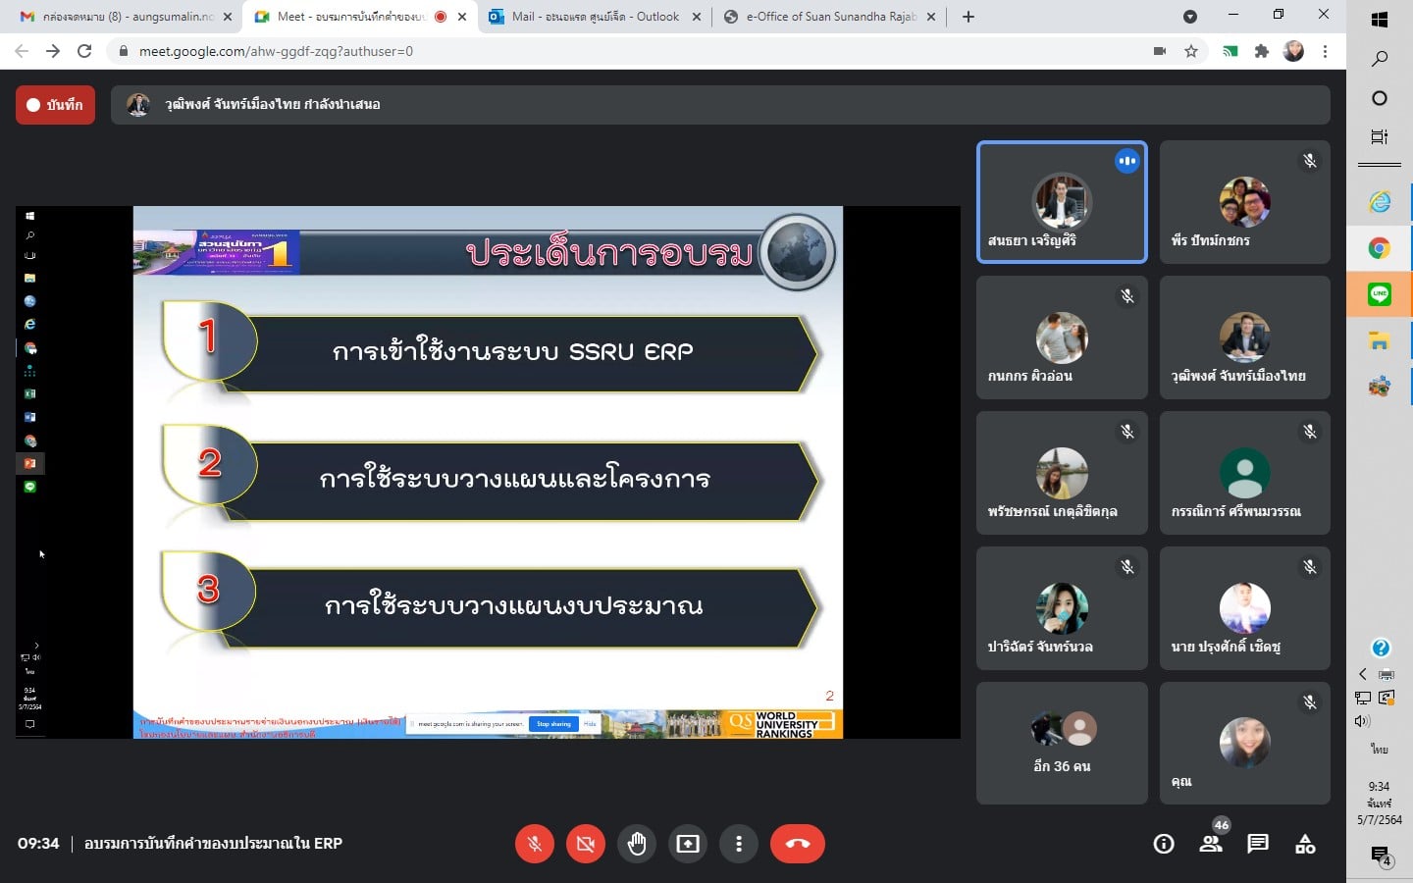Open the chat messages panel

pyautogui.click(x=1258, y=844)
